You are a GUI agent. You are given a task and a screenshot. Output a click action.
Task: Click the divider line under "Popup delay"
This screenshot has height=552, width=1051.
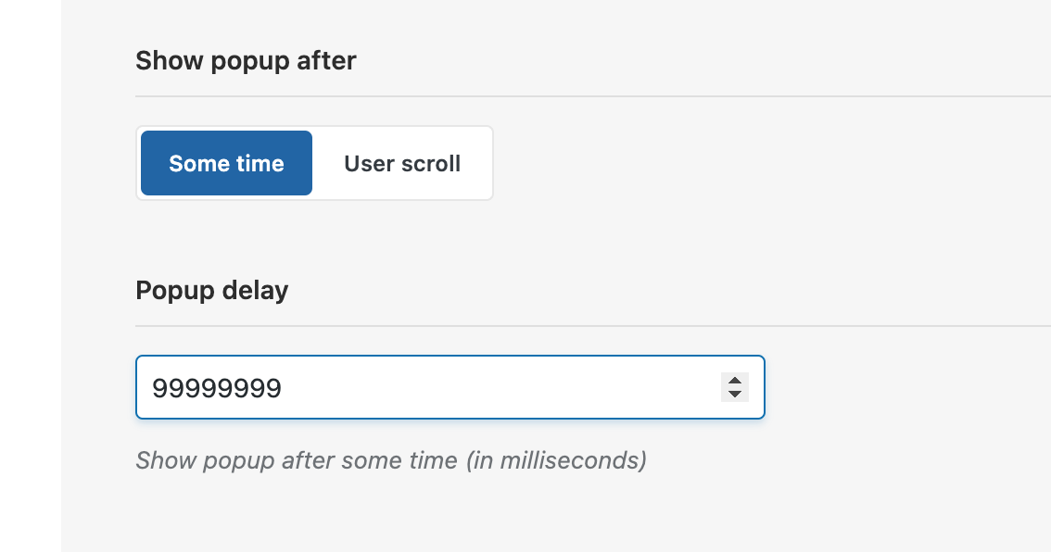[593, 326]
